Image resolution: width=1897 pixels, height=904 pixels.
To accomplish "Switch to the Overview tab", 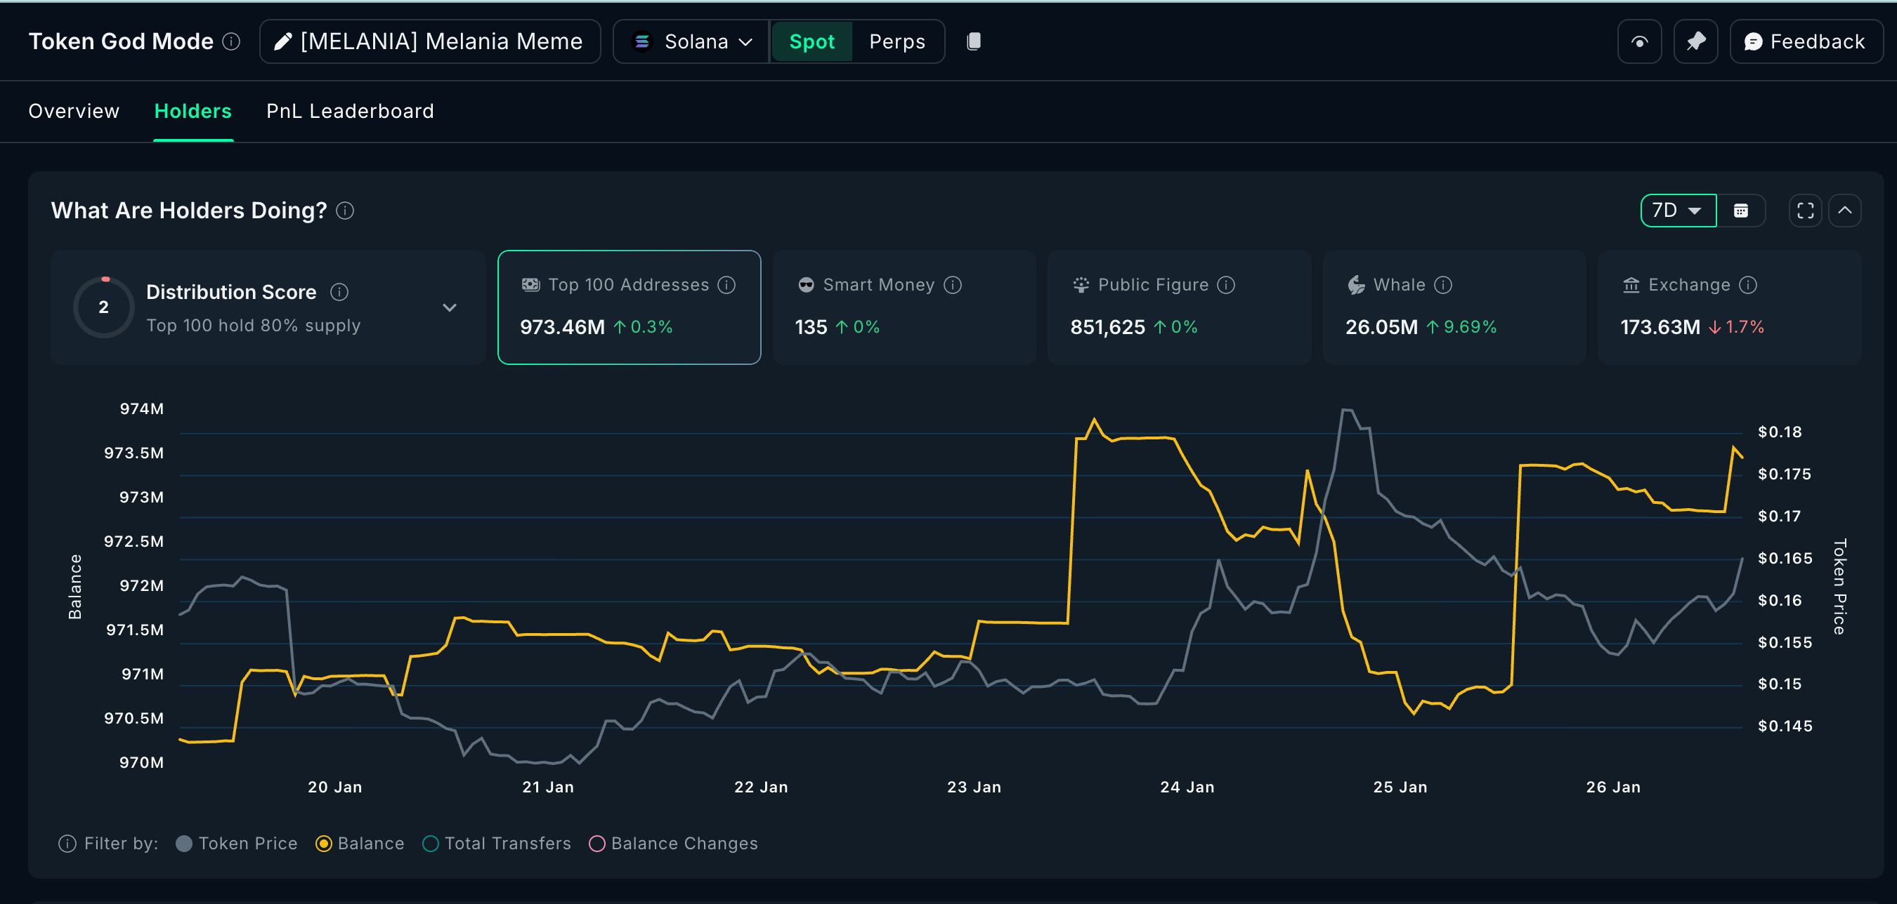I will click(74, 111).
